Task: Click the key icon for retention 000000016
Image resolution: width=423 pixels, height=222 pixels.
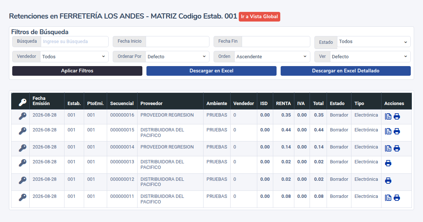Action: click(22, 116)
